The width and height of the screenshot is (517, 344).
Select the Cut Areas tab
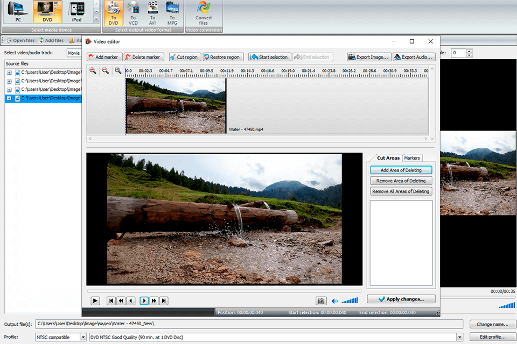pyautogui.click(x=388, y=158)
